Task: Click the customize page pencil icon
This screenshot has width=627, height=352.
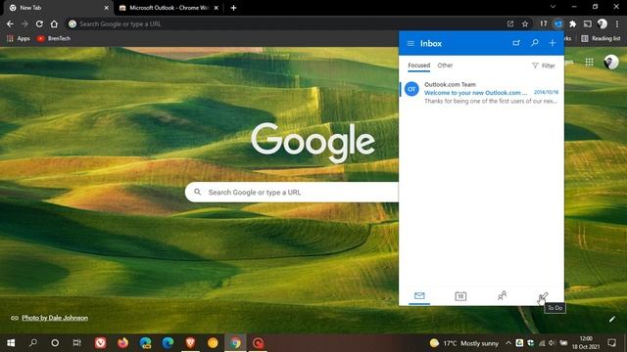Action: pyautogui.click(x=611, y=319)
